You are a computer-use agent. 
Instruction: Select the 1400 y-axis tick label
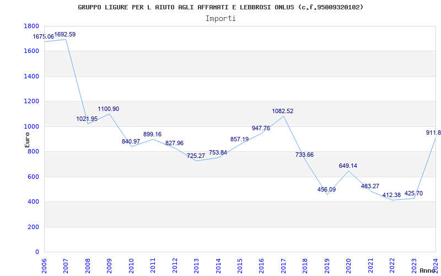(31, 76)
